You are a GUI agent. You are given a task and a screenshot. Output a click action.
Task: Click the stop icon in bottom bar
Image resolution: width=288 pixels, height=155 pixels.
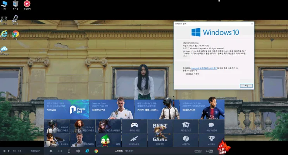click(4, 151)
